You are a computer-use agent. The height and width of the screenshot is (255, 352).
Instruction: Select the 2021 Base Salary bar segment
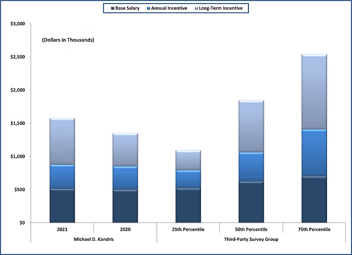[62, 206]
